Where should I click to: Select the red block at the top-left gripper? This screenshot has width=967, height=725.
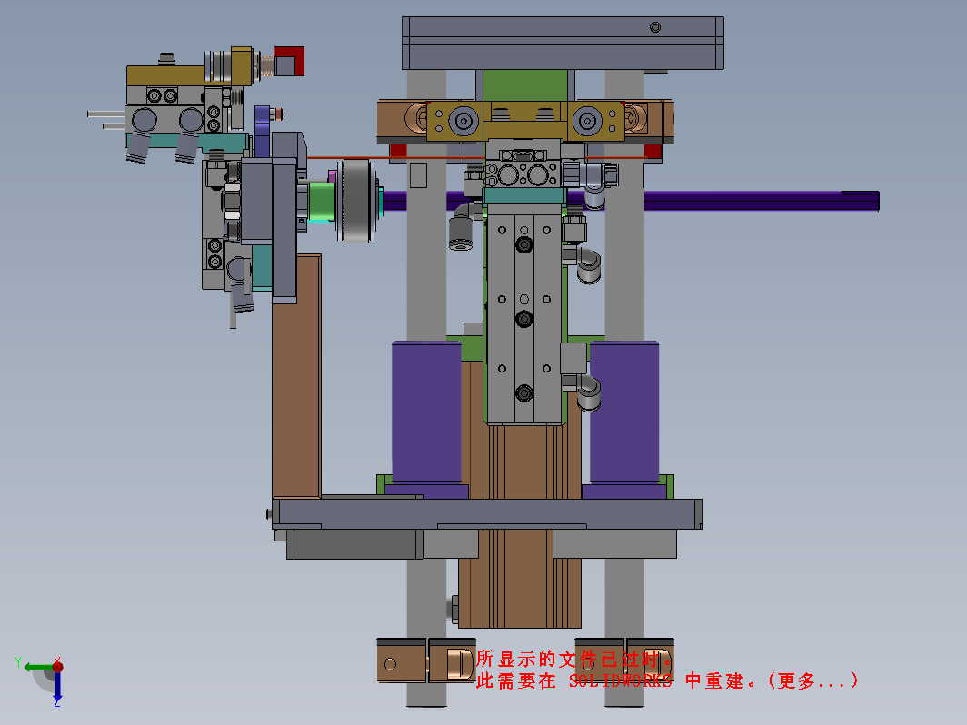point(290,61)
